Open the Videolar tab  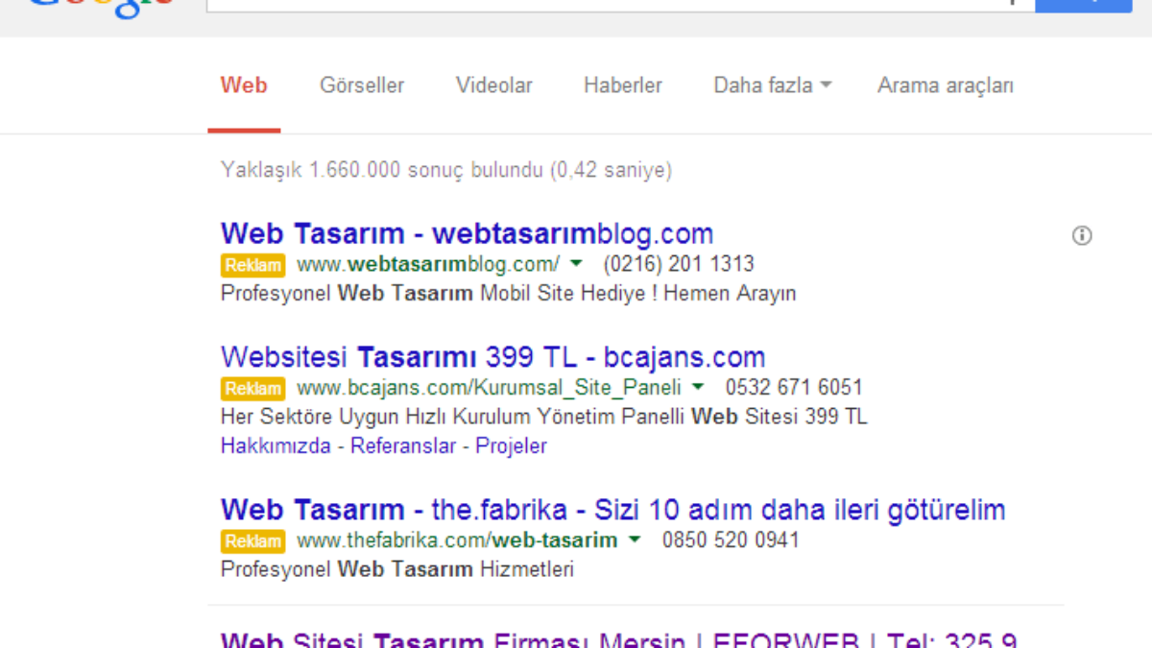click(494, 85)
